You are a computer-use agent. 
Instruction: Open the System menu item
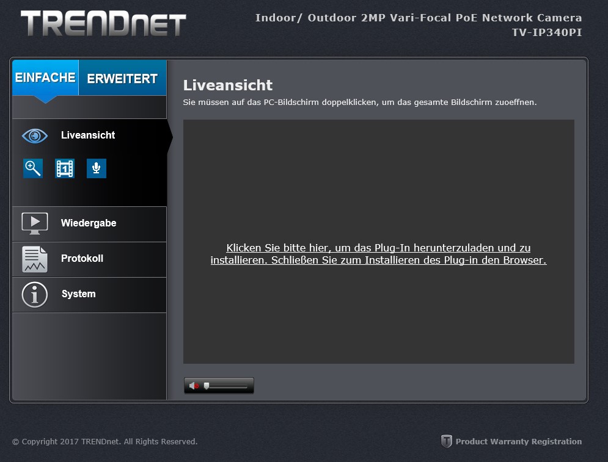pos(90,295)
